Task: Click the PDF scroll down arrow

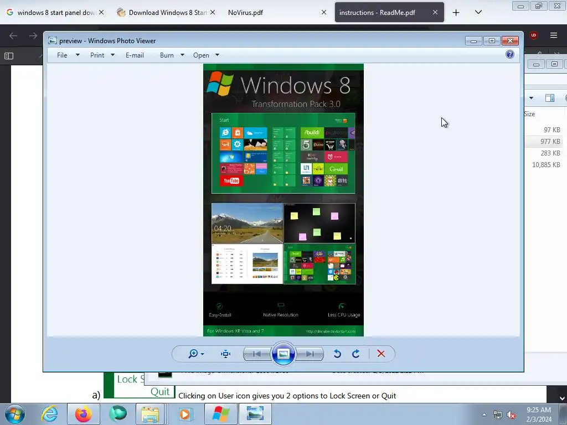Action: (562, 398)
